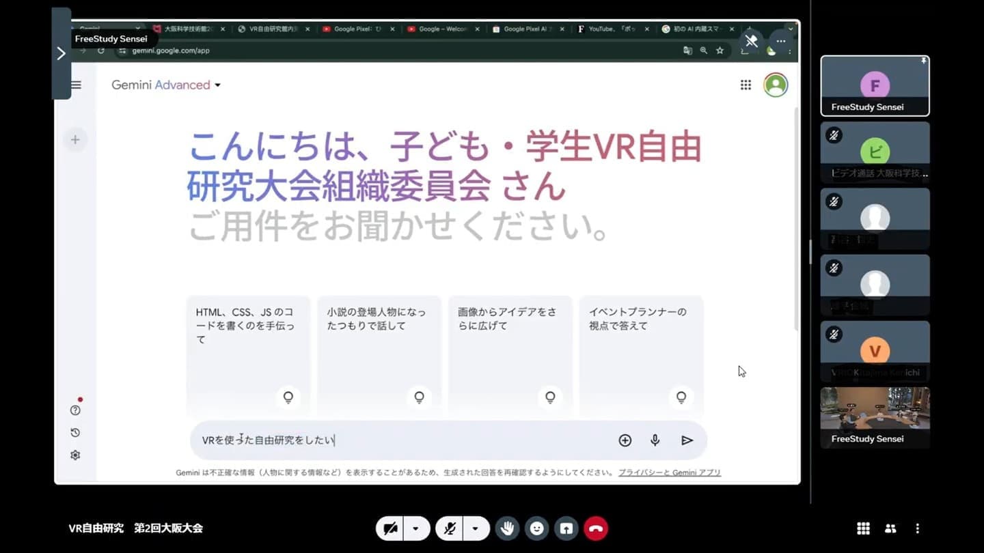Image resolution: width=984 pixels, height=553 pixels.
Task: Unpin the shared screen presentation
Action: coord(751,41)
